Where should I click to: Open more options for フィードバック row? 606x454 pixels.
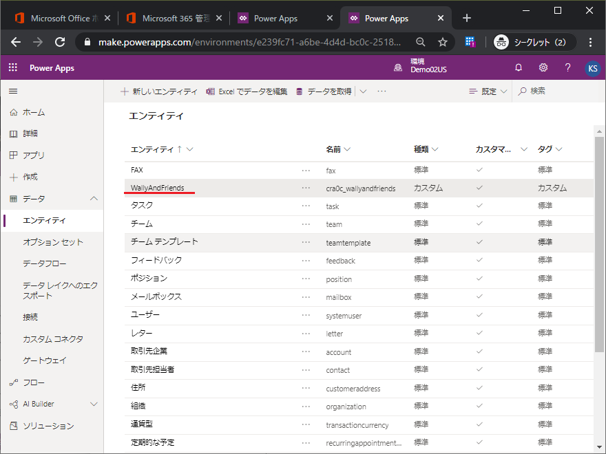click(x=306, y=261)
